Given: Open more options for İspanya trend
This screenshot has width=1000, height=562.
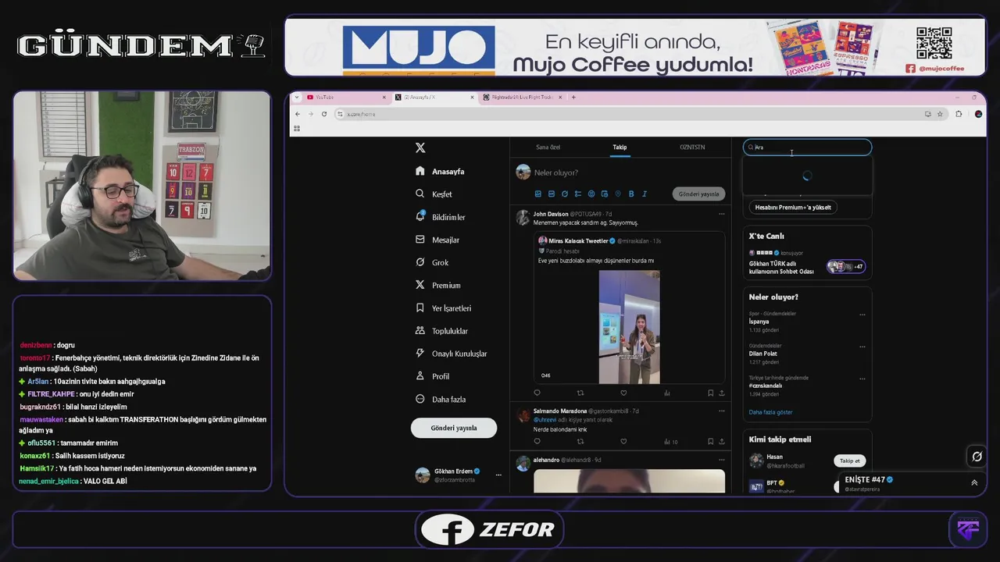Looking at the screenshot, I should point(862,315).
